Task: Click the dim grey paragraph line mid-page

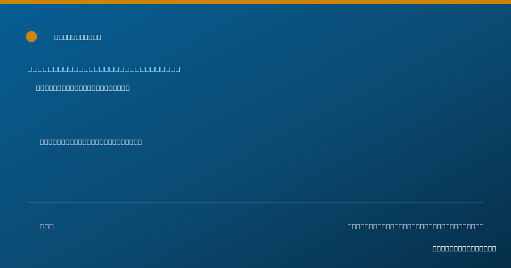Action: pyautogui.click(x=91, y=142)
